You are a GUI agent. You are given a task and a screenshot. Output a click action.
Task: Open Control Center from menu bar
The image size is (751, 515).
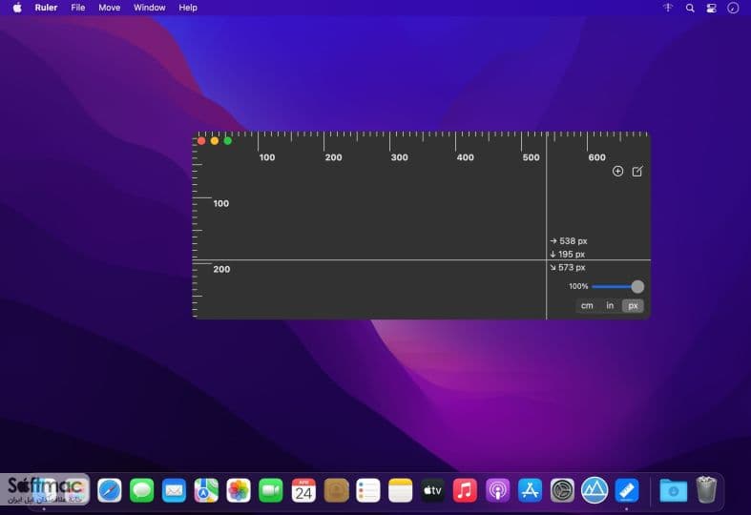tap(711, 8)
